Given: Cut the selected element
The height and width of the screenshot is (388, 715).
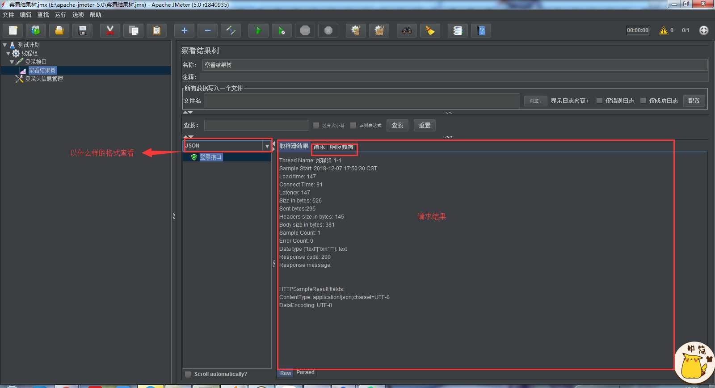Looking at the screenshot, I should click(x=110, y=30).
